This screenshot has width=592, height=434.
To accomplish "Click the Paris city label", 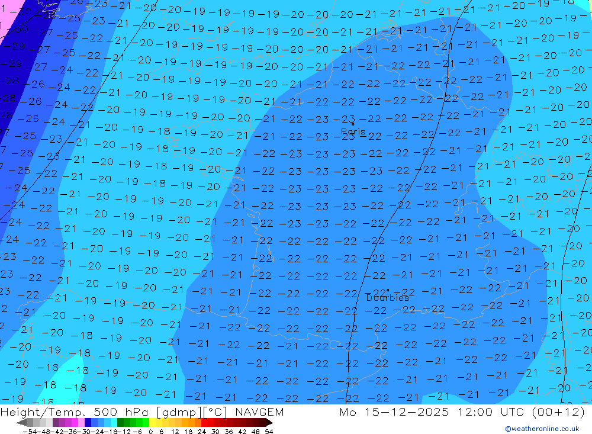I will 353,131.
